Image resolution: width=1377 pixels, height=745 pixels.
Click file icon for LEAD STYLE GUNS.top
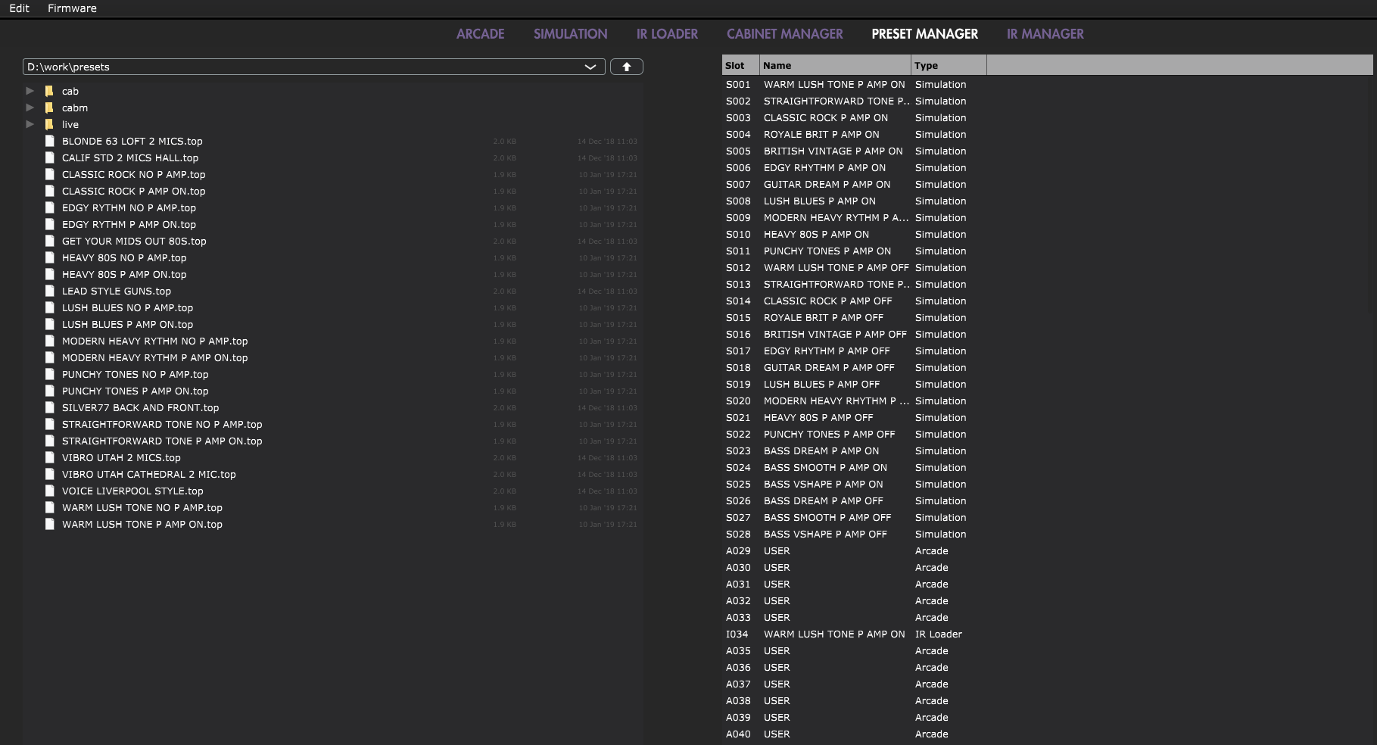(49, 291)
